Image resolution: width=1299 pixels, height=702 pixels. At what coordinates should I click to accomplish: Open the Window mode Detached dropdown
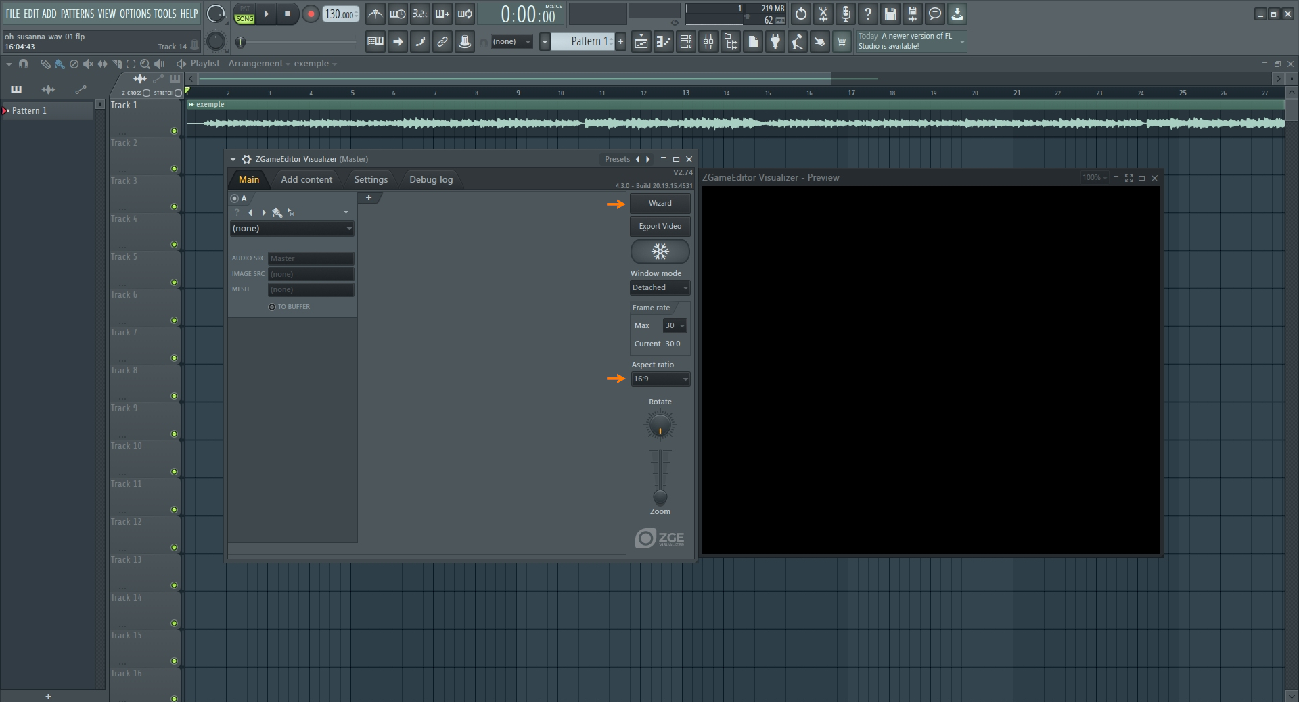click(x=660, y=288)
